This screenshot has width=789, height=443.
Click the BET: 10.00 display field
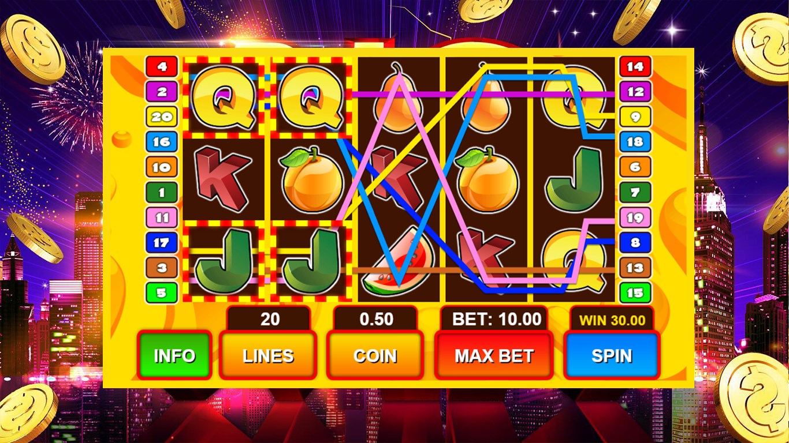[497, 319]
